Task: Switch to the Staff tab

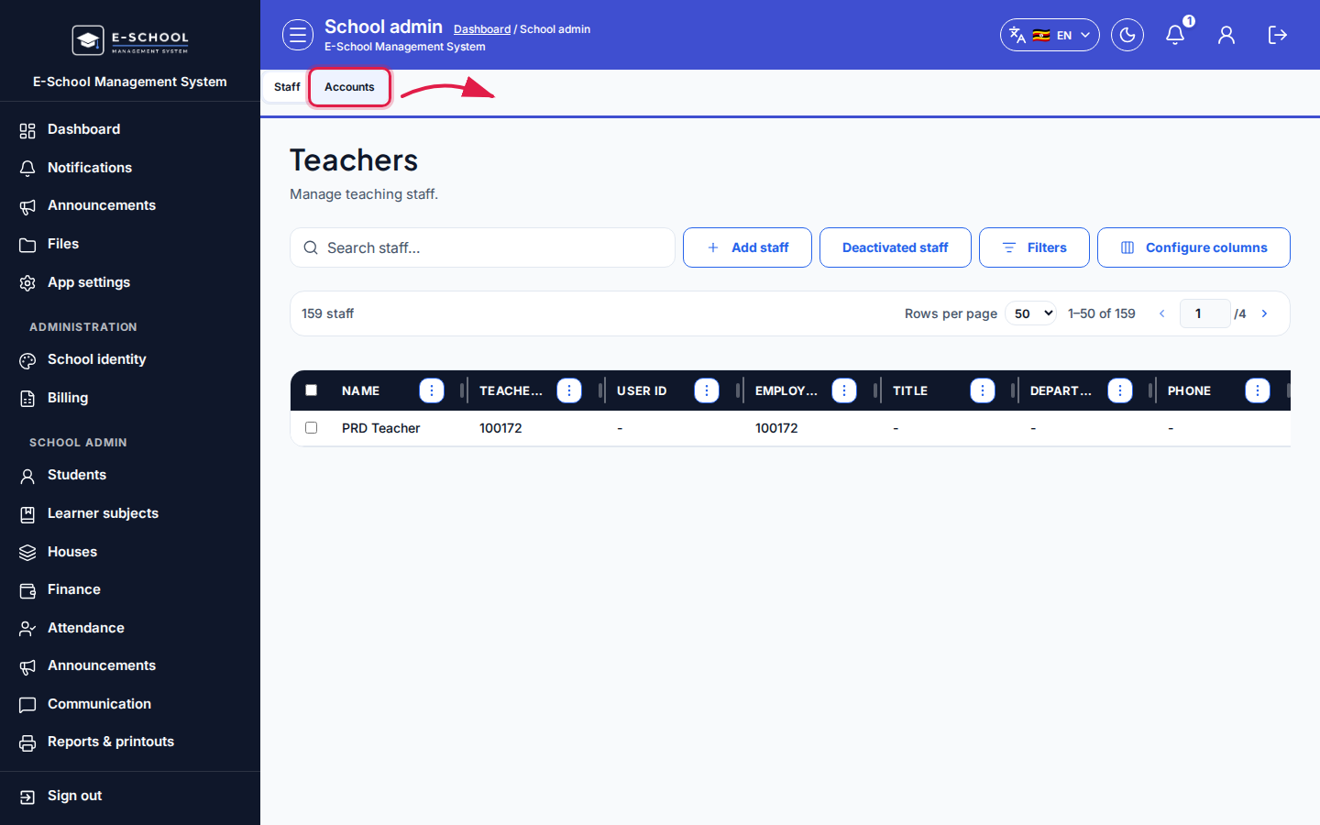Action: click(x=287, y=87)
